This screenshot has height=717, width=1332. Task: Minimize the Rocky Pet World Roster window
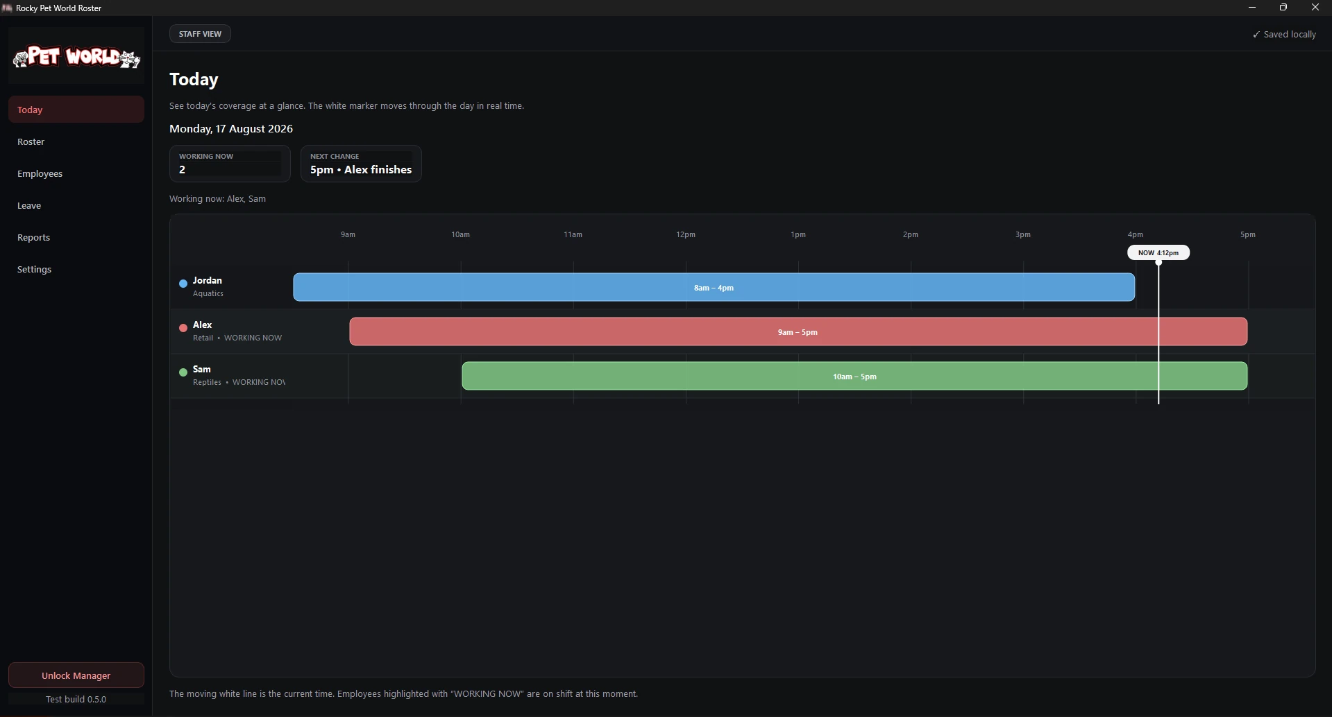pyautogui.click(x=1252, y=8)
